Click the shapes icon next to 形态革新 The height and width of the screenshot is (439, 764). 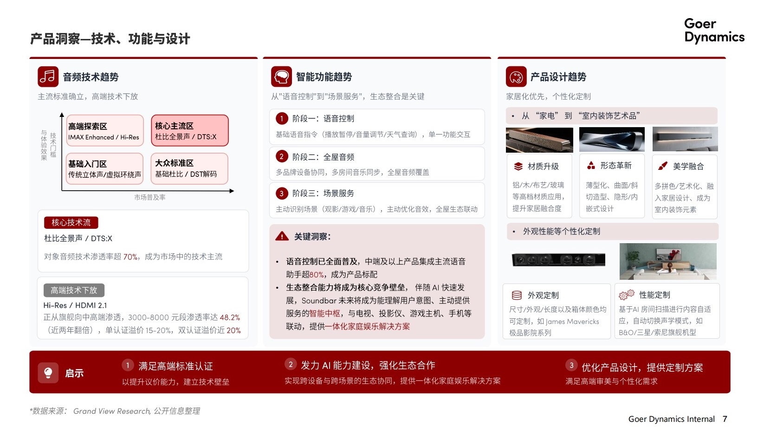[591, 166]
